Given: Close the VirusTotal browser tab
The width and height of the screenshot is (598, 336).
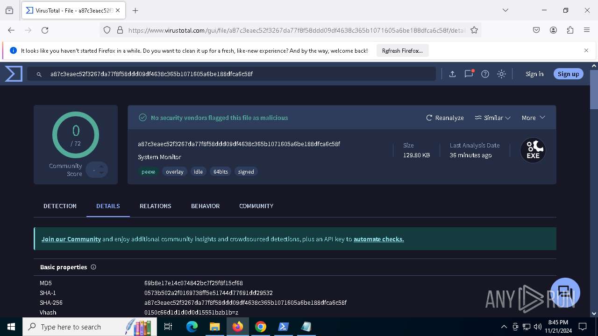Looking at the screenshot, I should pyautogui.click(x=118, y=10).
